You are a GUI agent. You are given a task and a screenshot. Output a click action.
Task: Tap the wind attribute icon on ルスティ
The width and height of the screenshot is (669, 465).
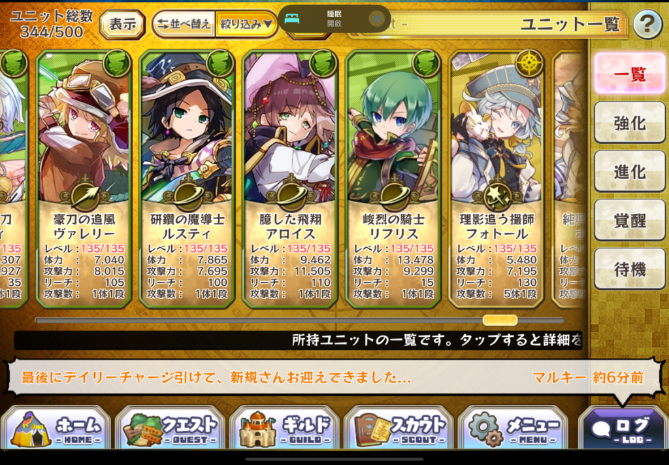click(220, 64)
